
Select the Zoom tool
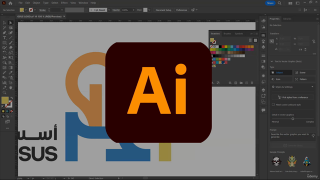coord(4,92)
